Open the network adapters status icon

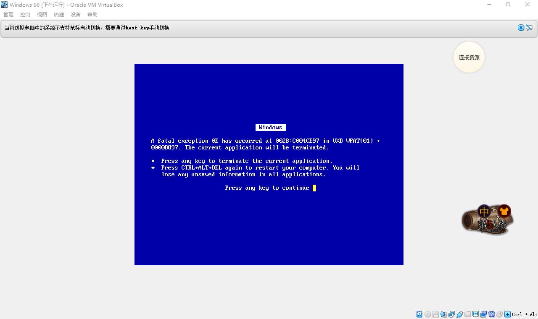pos(451,314)
